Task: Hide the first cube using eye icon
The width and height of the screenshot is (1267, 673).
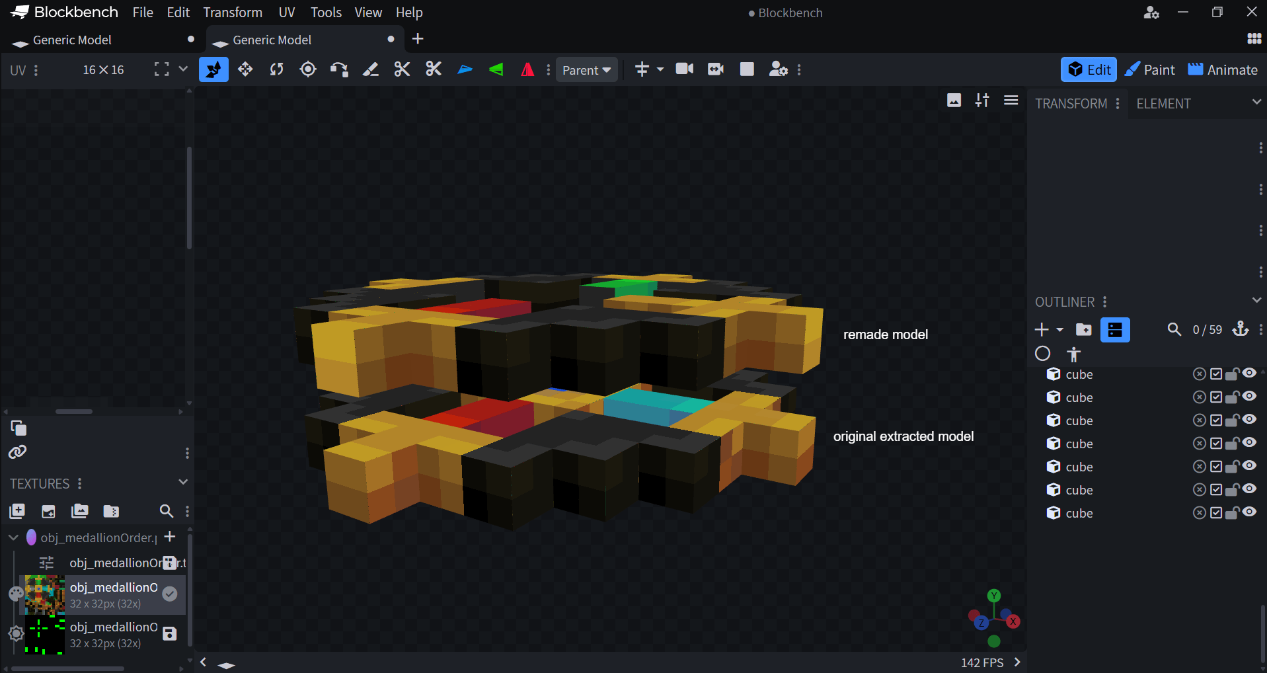Action: 1249,374
